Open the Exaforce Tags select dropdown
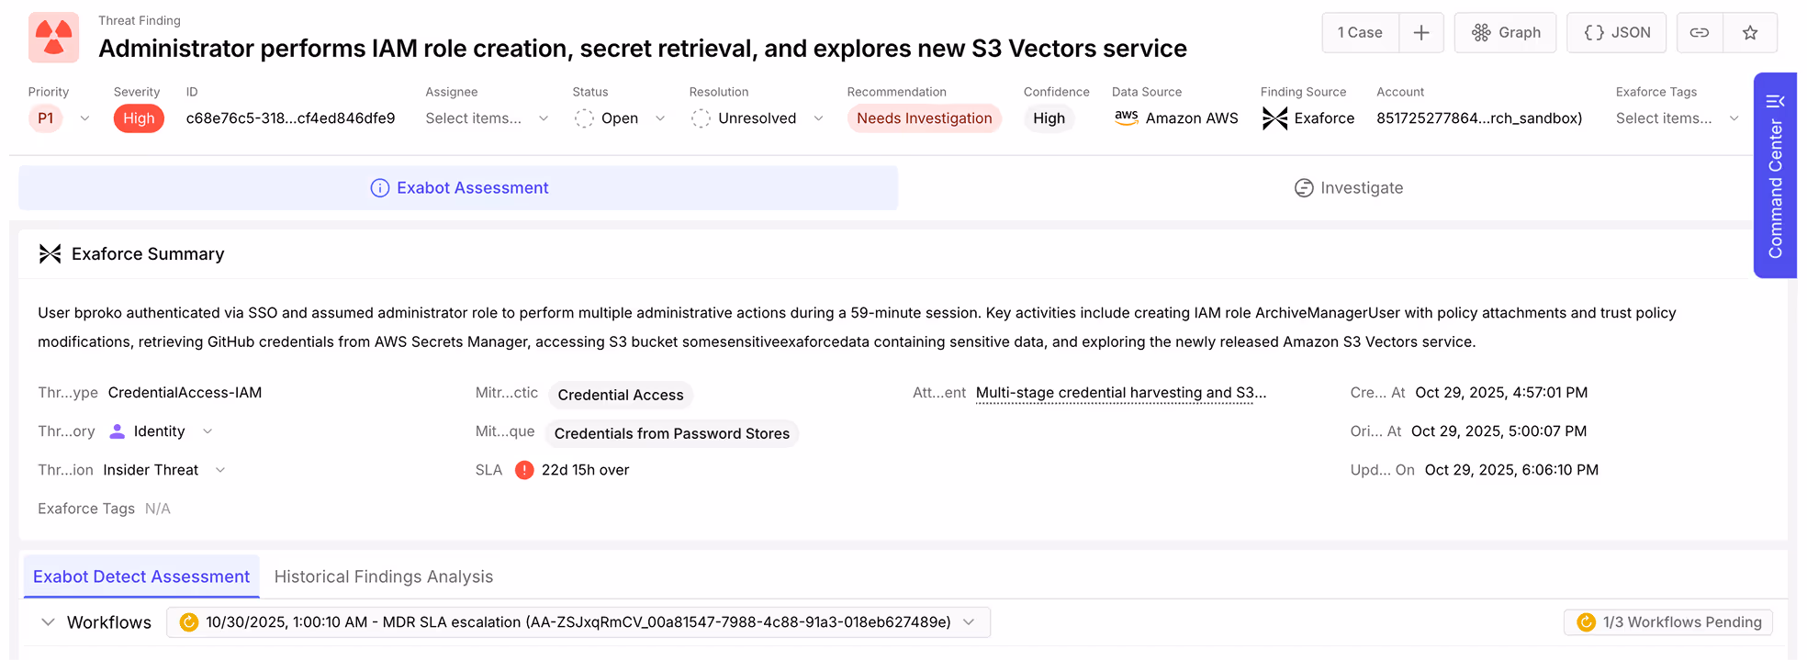This screenshot has width=1807, height=660. (1678, 118)
